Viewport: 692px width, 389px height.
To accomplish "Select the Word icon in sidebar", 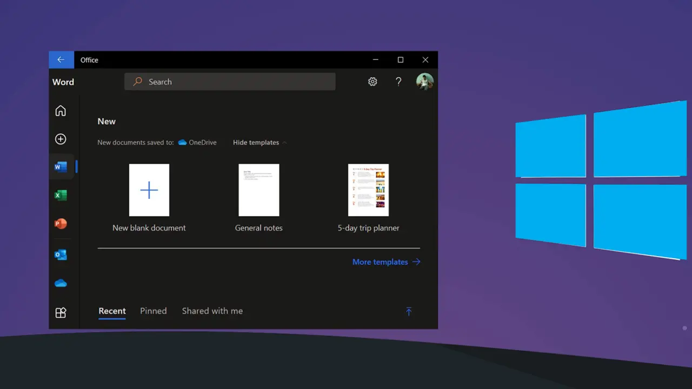I will [61, 167].
